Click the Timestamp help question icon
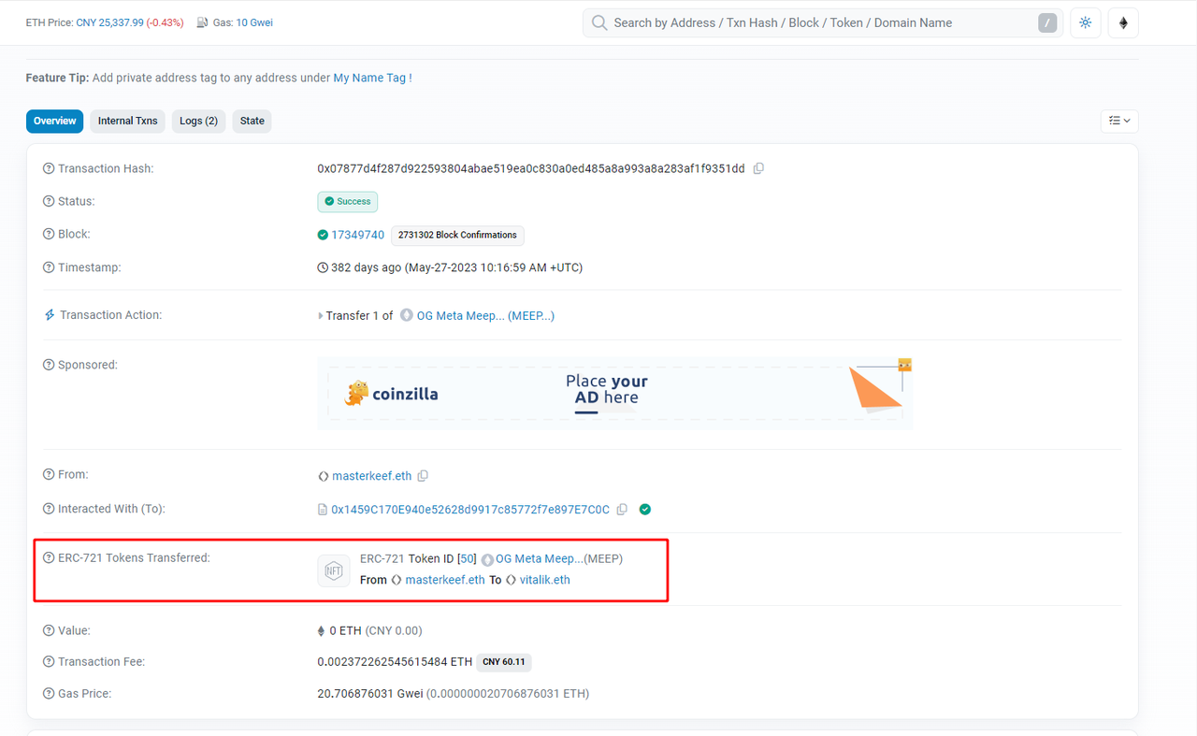The width and height of the screenshot is (1197, 736). pos(49,267)
